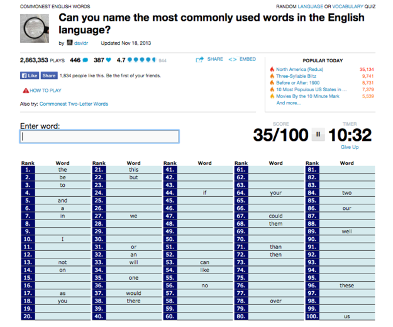Click the COMMONEST ENGLISH WORDS heading text
This screenshot has width=393, height=327.
tap(55, 6)
